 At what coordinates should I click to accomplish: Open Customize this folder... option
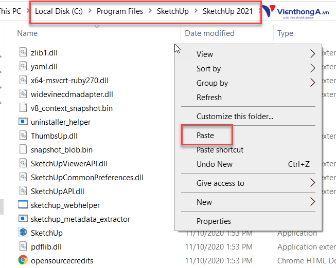(248, 117)
